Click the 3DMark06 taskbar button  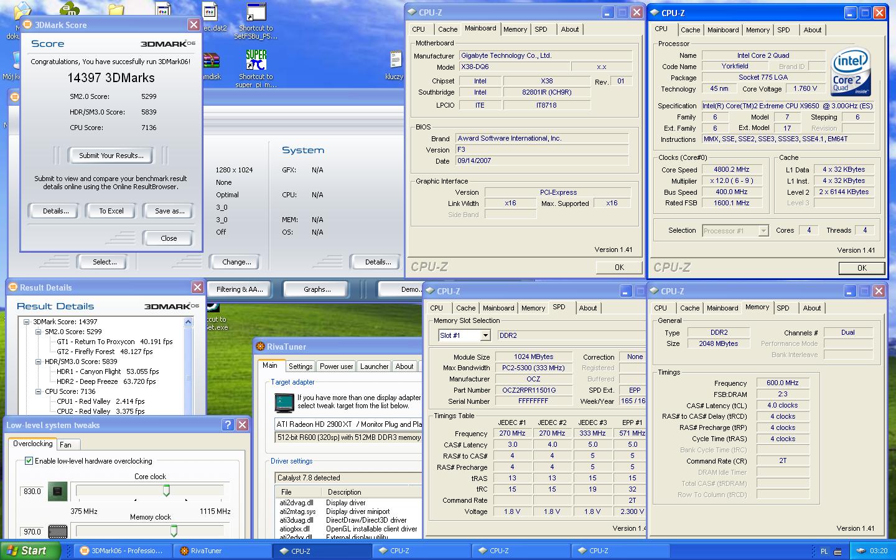122,551
